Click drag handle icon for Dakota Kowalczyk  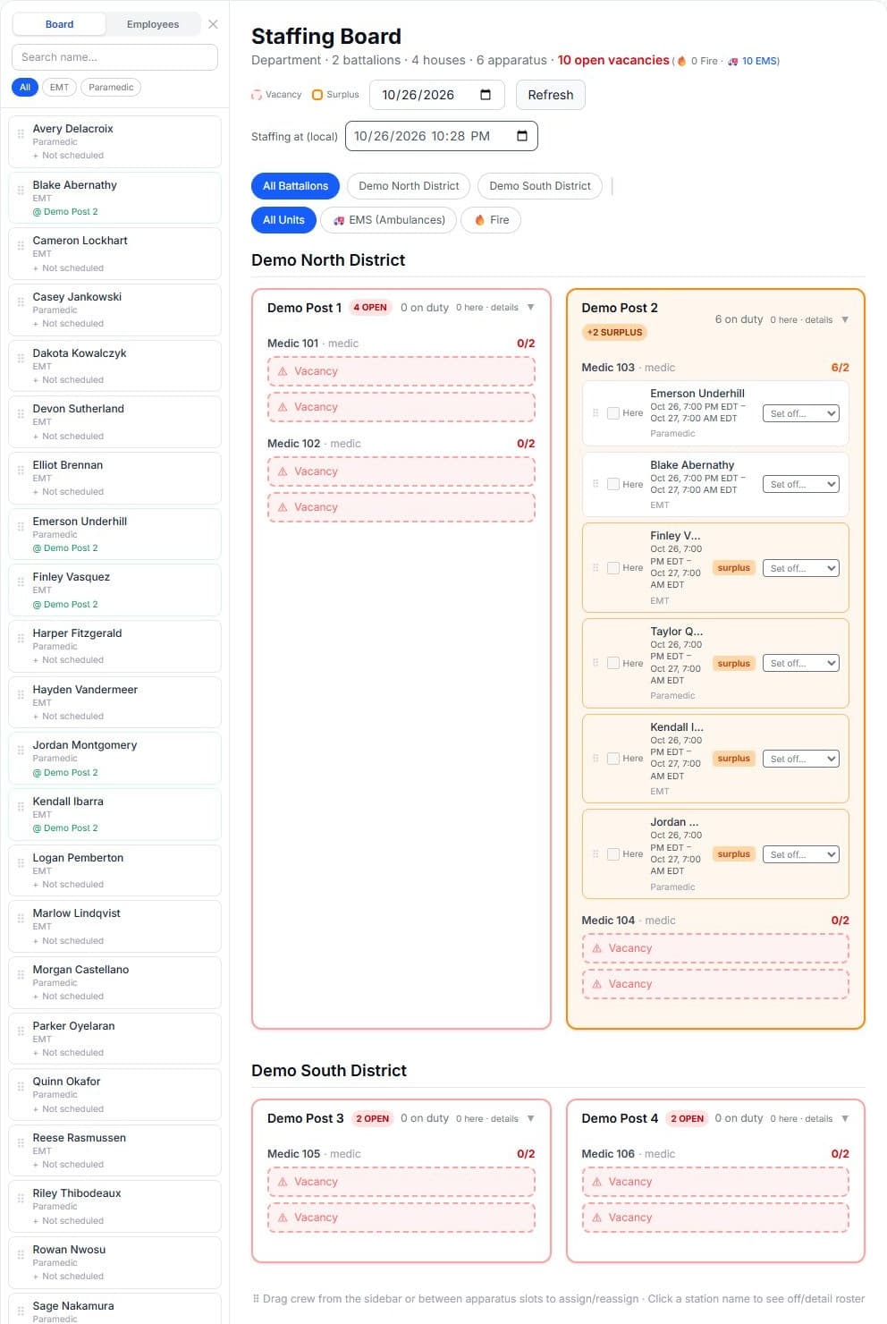[x=21, y=359]
